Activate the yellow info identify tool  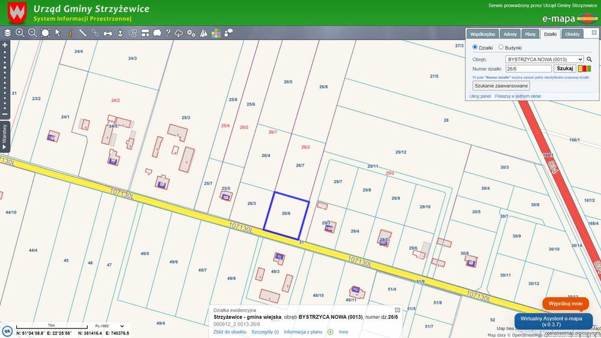[x=70, y=33]
